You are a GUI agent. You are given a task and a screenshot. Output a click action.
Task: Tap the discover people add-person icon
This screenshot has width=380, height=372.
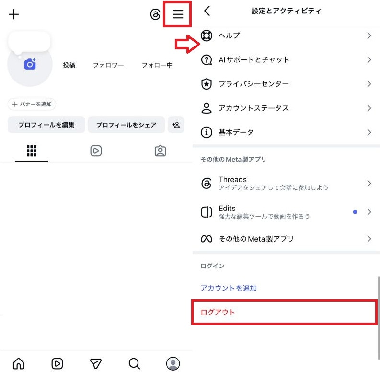[176, 125]
